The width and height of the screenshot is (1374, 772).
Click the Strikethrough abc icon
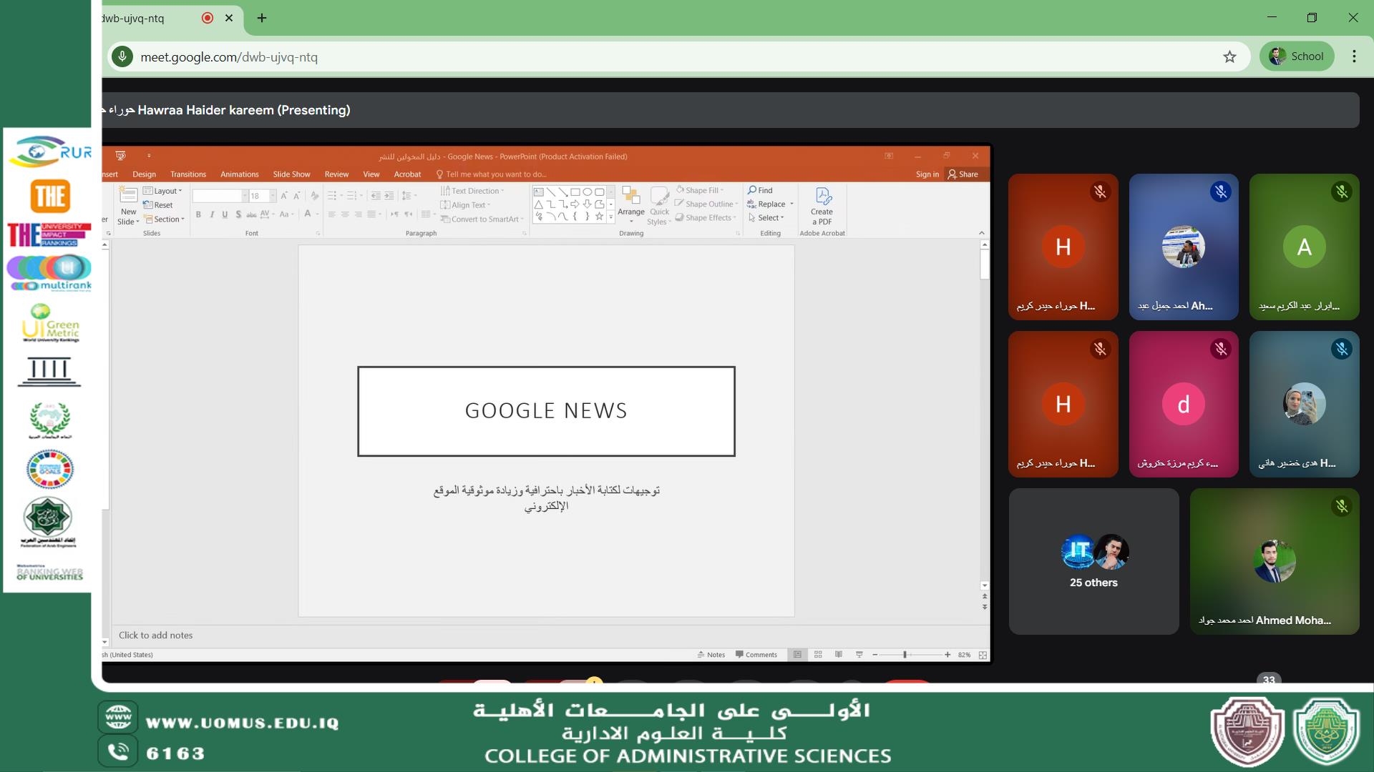(251, 214)
